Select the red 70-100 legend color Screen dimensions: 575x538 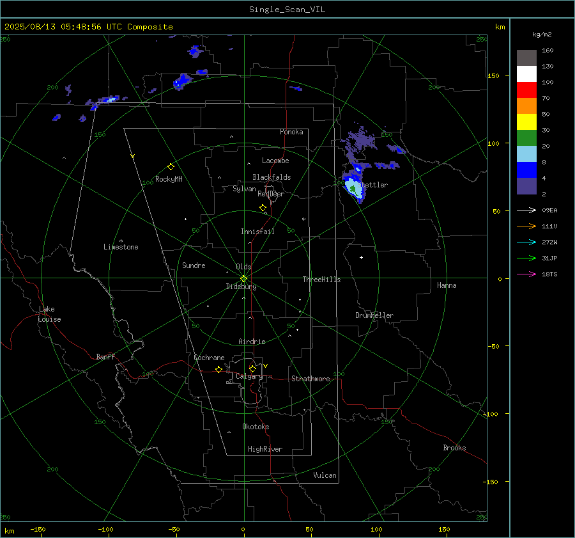tap(526, 90)
